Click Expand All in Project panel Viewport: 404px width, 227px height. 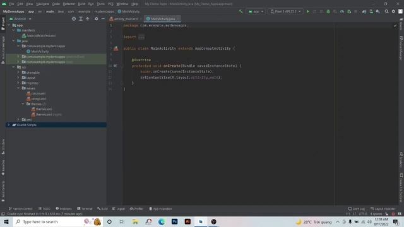81,19
